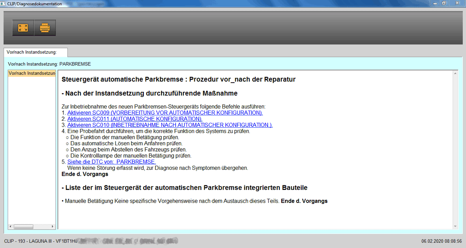Click the fullscreen expand toolbar icon
This screenshot has height=248, width=466.
(x=23, y=28)
